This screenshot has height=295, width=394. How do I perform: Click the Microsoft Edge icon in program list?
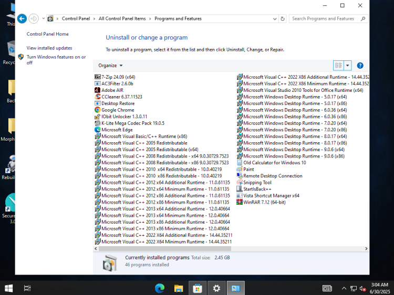(98, 130)
